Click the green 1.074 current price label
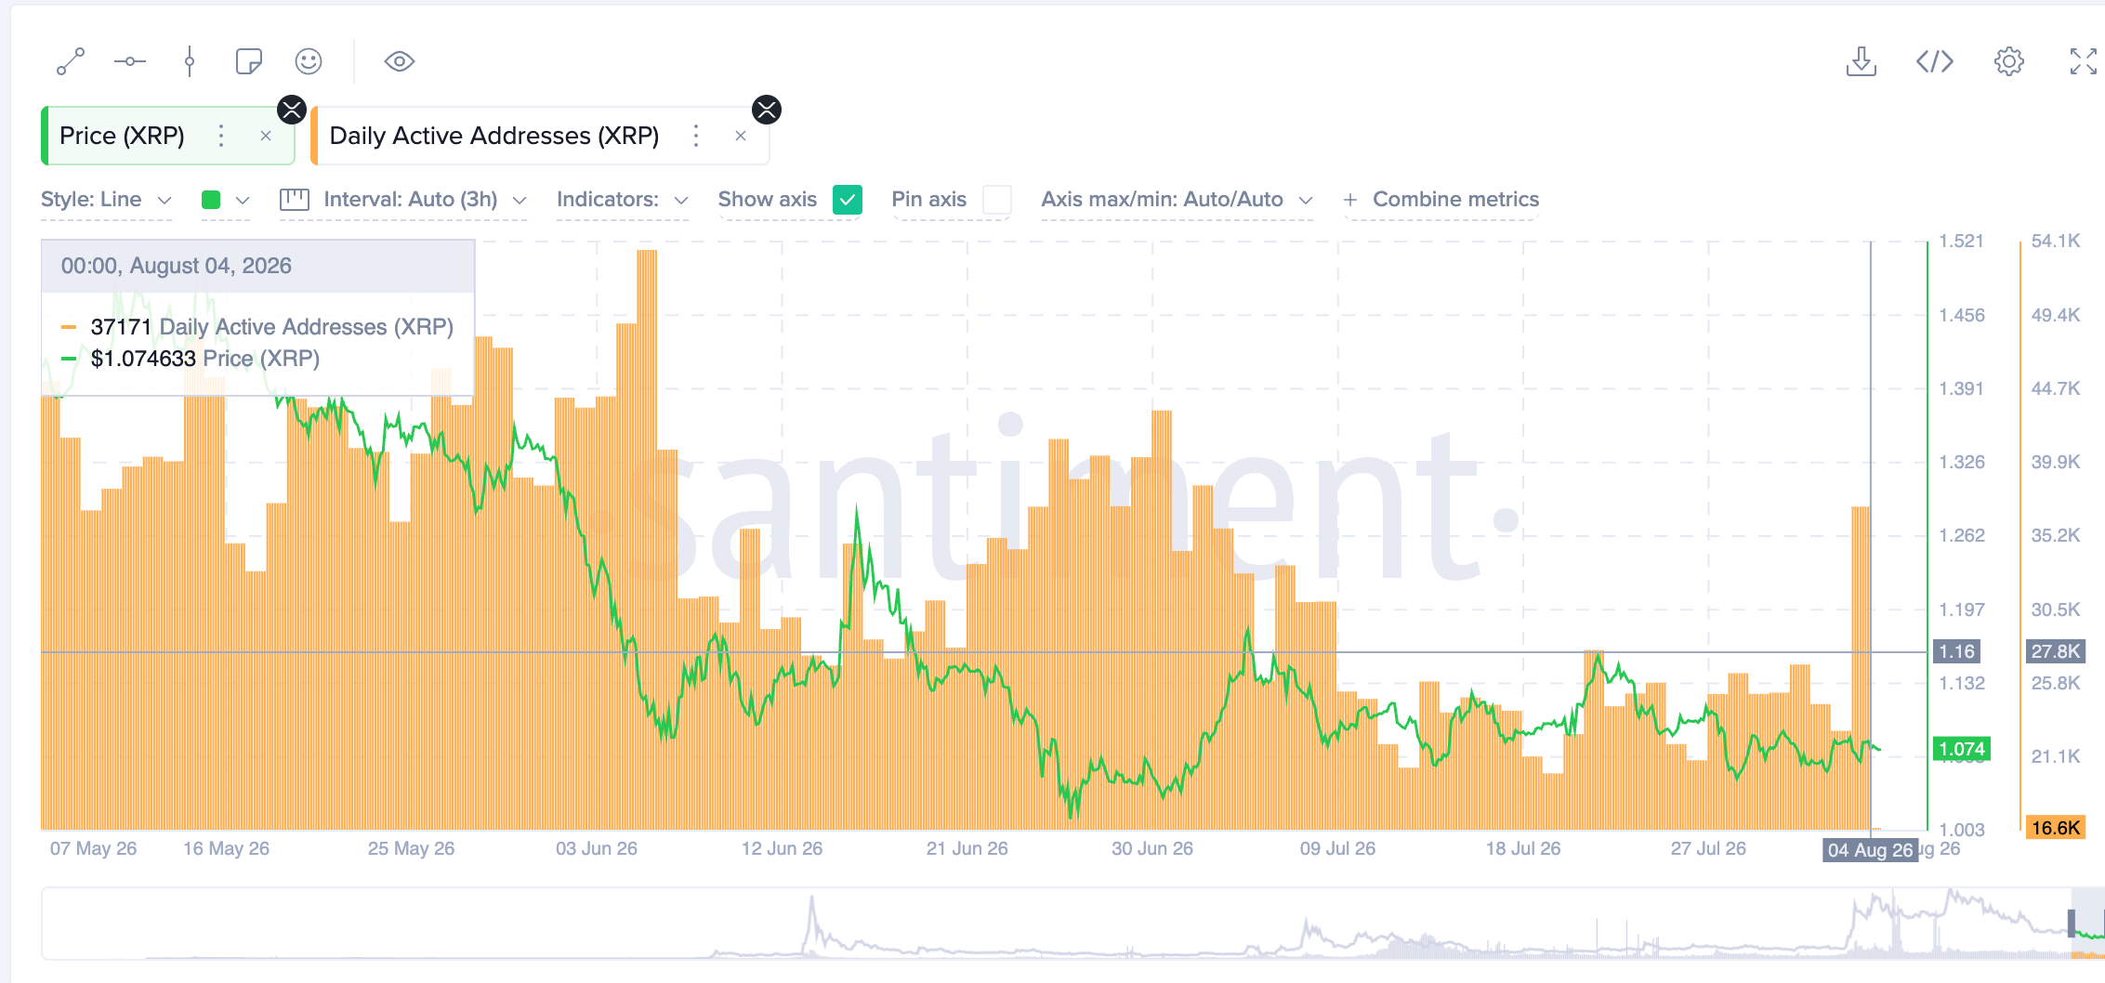The width and height of the screenshot is (2105, 983). [x=1961, y=749]
